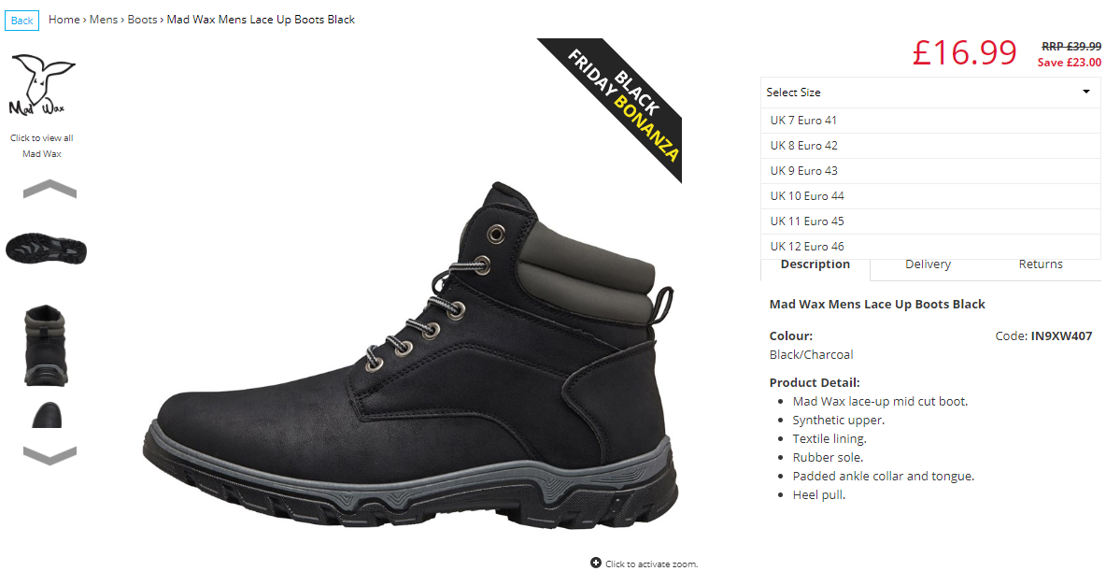Collapse the Select Size dropdown arrow

click(x=1086, y=92)
